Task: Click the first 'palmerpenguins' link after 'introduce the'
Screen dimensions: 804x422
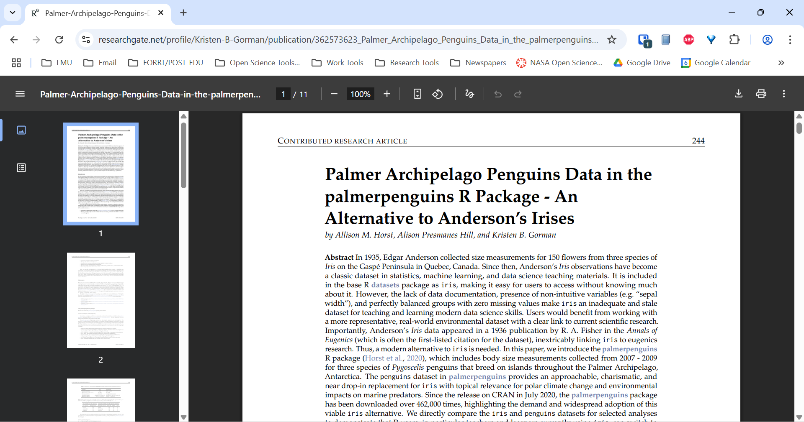Action: tap(629, 349)
